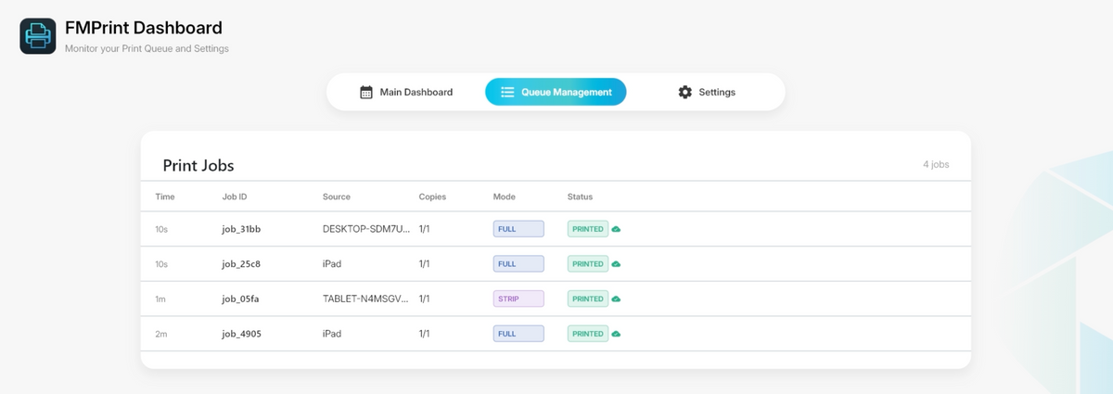Click the subtitle Monitor your Print Queue and Settings

147,49
